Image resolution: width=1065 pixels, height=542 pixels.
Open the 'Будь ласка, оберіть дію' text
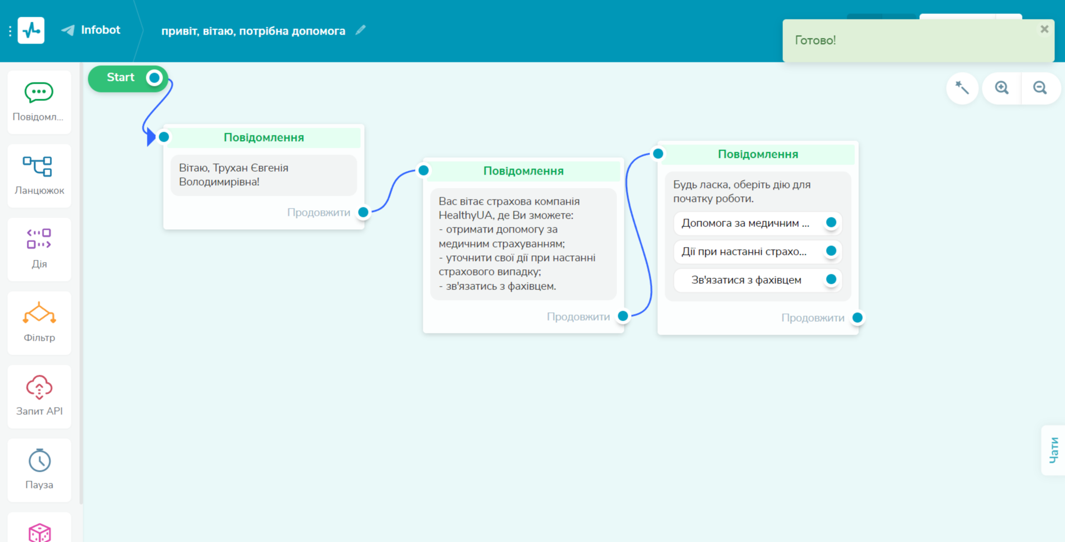pyautogui.click(x=742, y=191)
